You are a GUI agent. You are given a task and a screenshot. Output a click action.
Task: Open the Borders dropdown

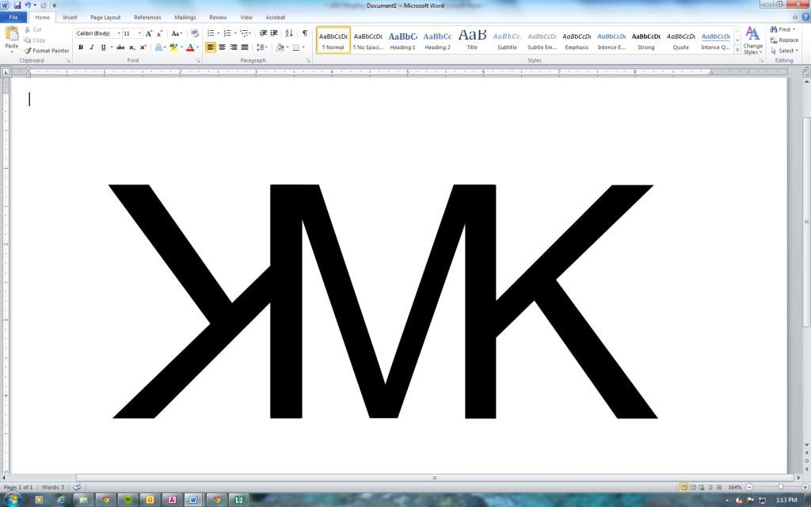coord(303,48)
